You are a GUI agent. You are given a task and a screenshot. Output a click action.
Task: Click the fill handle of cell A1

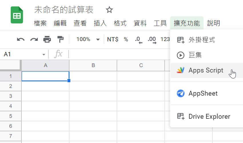(69, 80)
